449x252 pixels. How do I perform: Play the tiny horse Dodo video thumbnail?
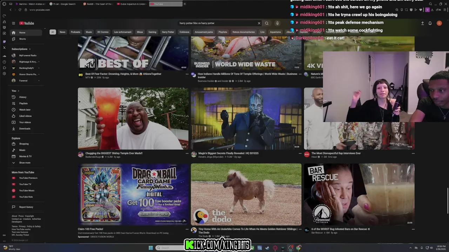click(x=246, y=194)
